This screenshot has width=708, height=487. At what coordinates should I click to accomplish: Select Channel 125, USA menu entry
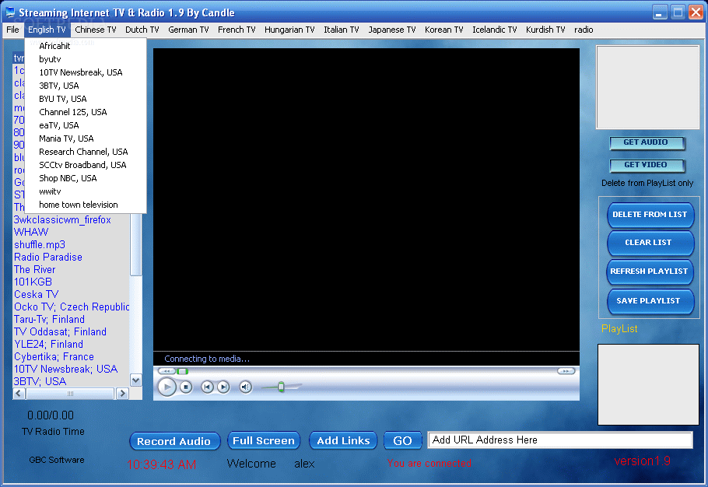[x=86, y=112]
